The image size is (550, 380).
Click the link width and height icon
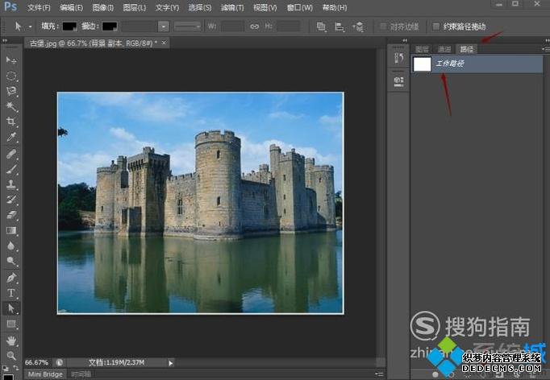coord(254,27)
